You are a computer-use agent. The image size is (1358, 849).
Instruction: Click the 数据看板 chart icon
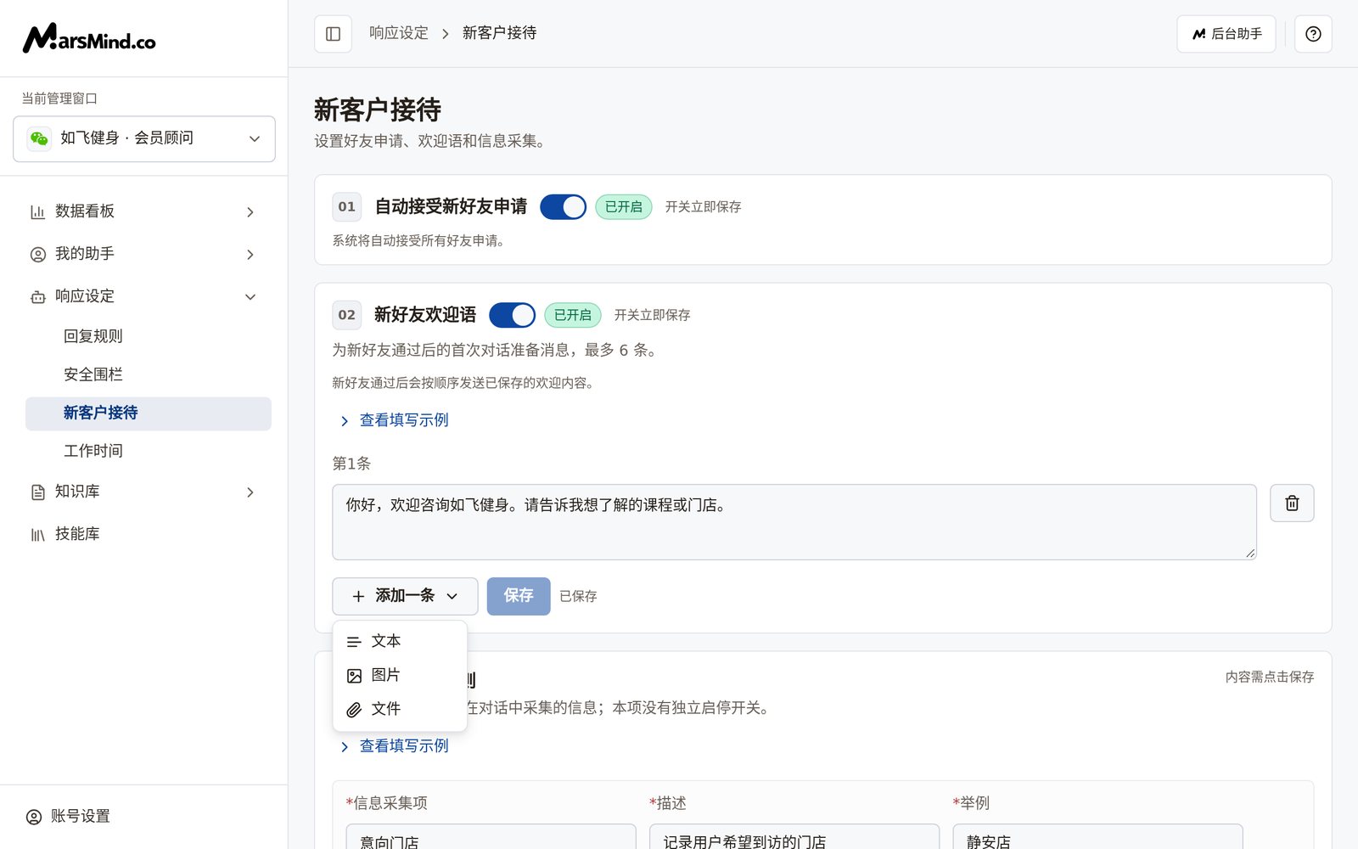37,211
